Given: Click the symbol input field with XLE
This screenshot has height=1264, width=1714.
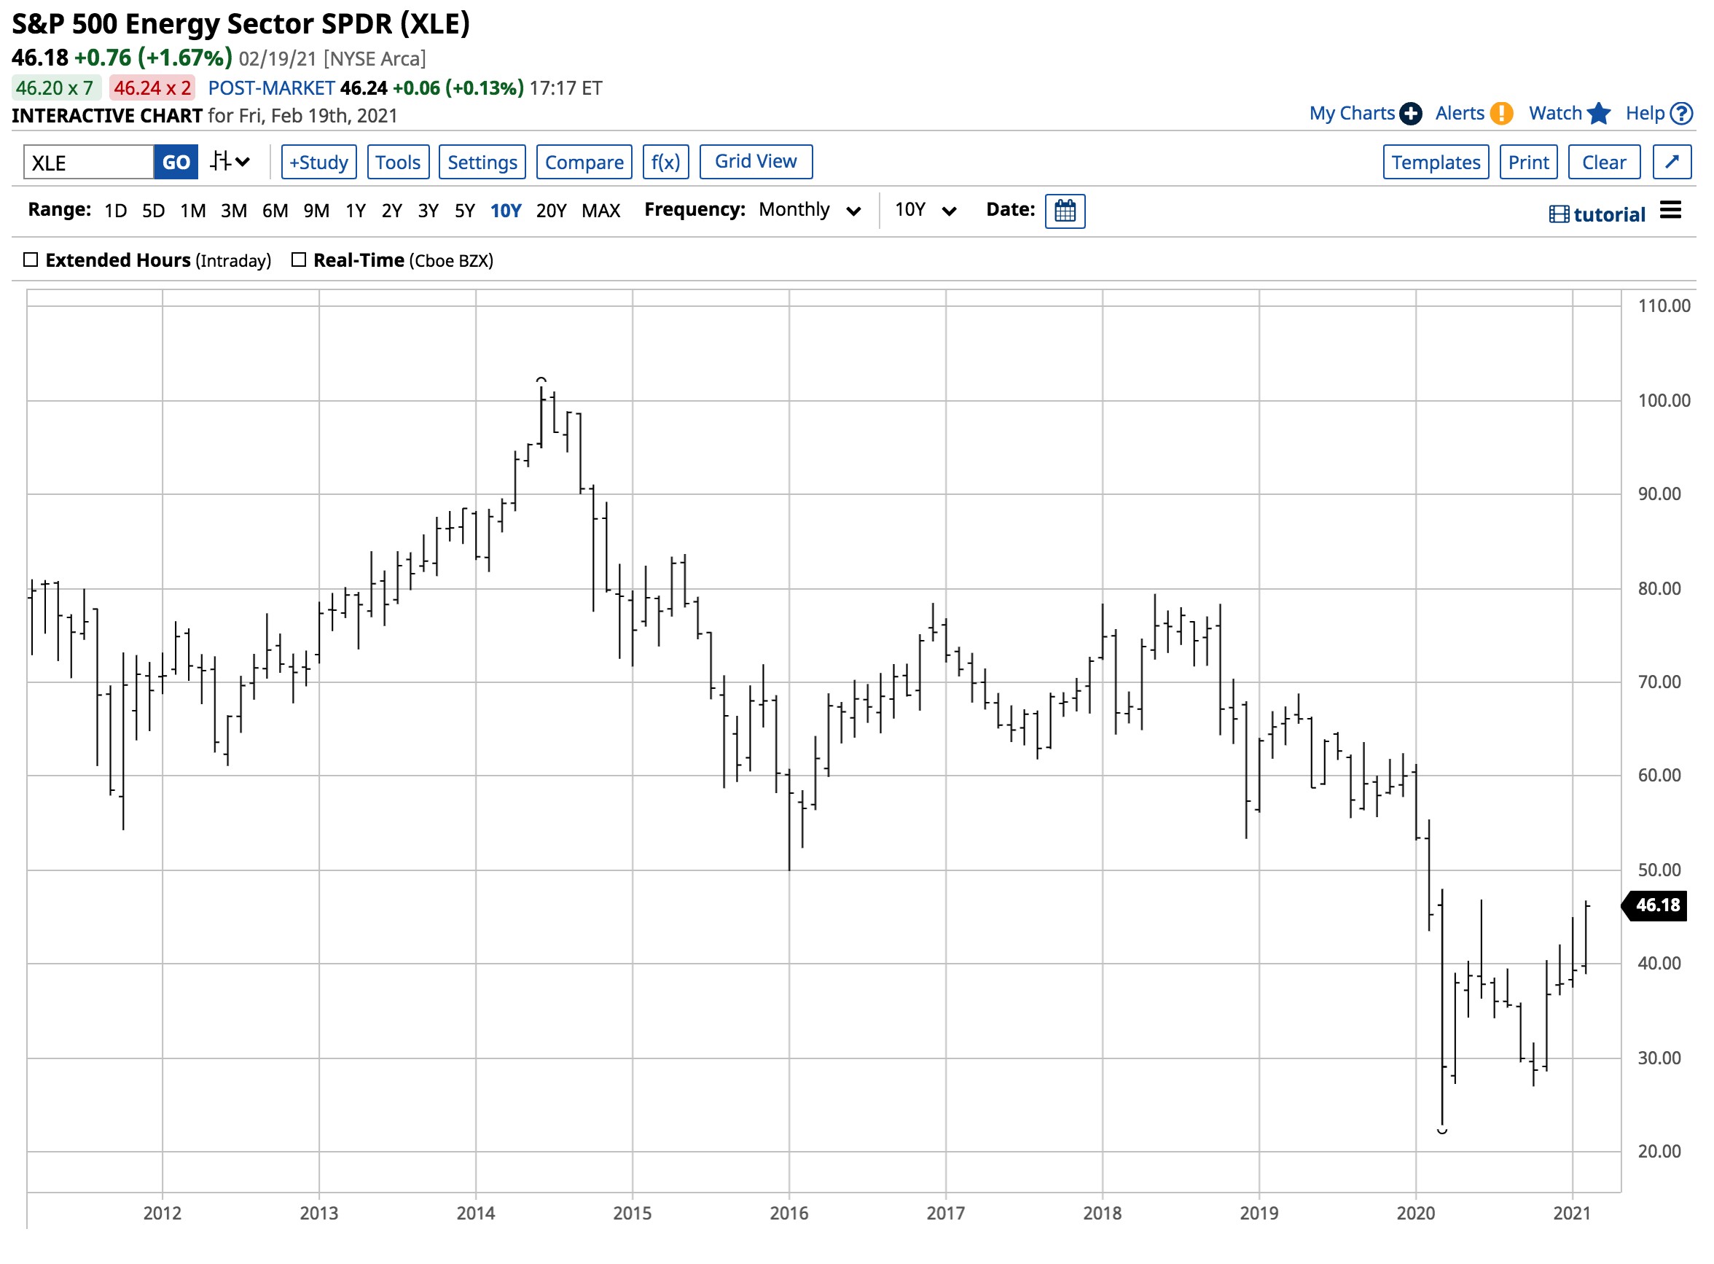Looking at the screenshot, I should (x=89, y=163).
